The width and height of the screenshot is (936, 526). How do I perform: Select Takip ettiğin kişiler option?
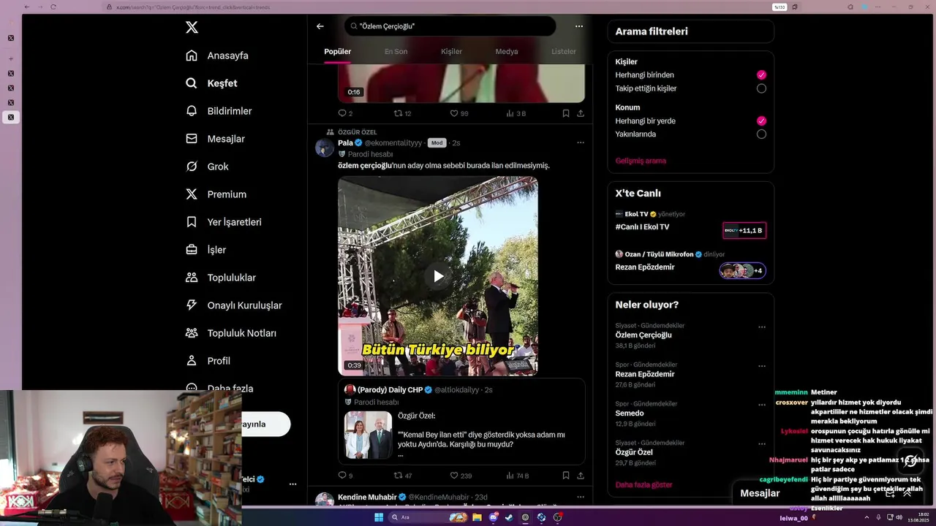point(761,88)
